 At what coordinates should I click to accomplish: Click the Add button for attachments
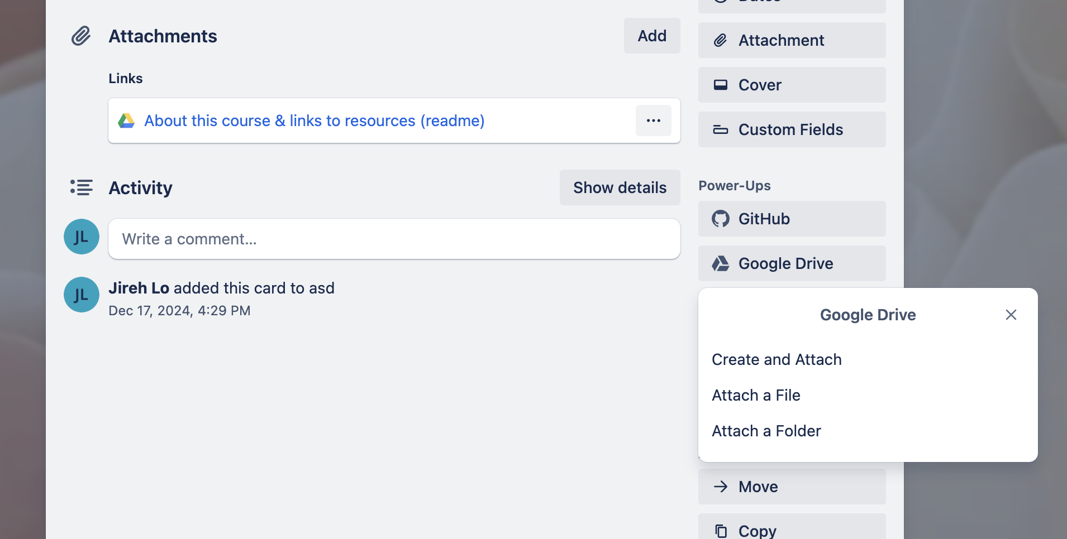click(651, 35)
